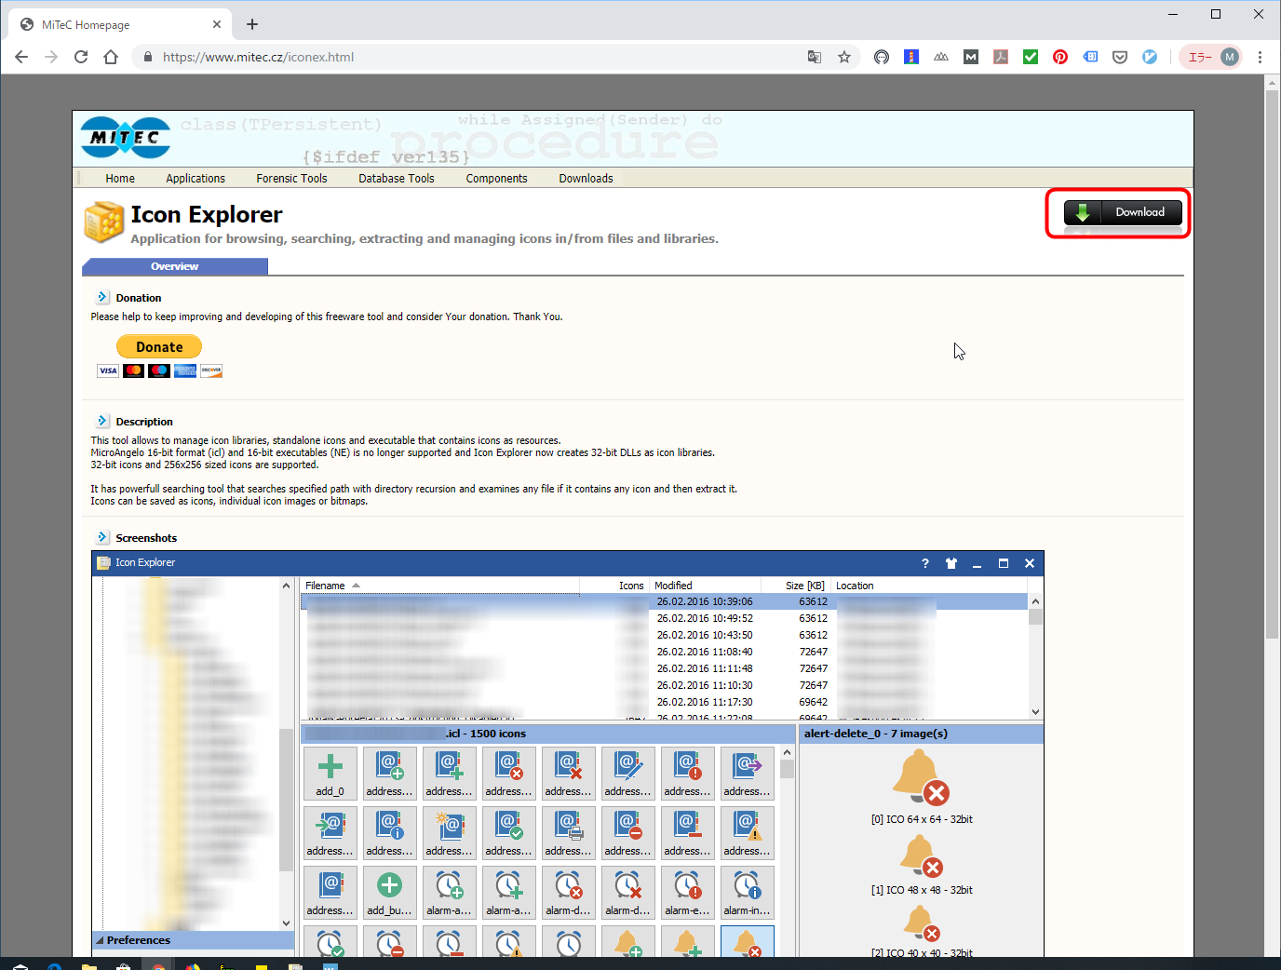This screenshot has height=970, width=1281.
Task: Click the Size [KB] column header
Action: 796,586
